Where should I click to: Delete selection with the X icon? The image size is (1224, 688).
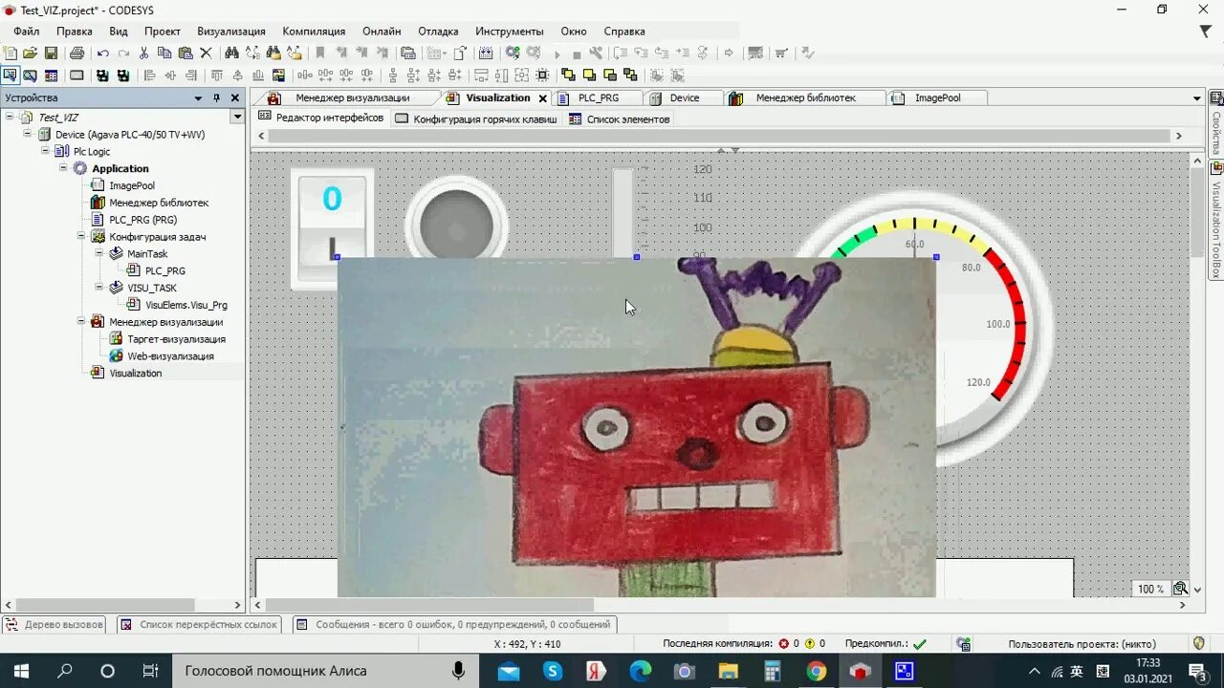tap(206, 54)
